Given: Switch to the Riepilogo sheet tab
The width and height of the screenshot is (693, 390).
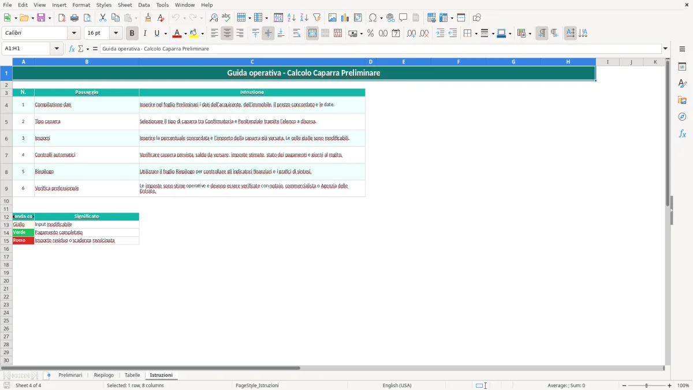Looking at the screenshot, I should pos(104,376).
